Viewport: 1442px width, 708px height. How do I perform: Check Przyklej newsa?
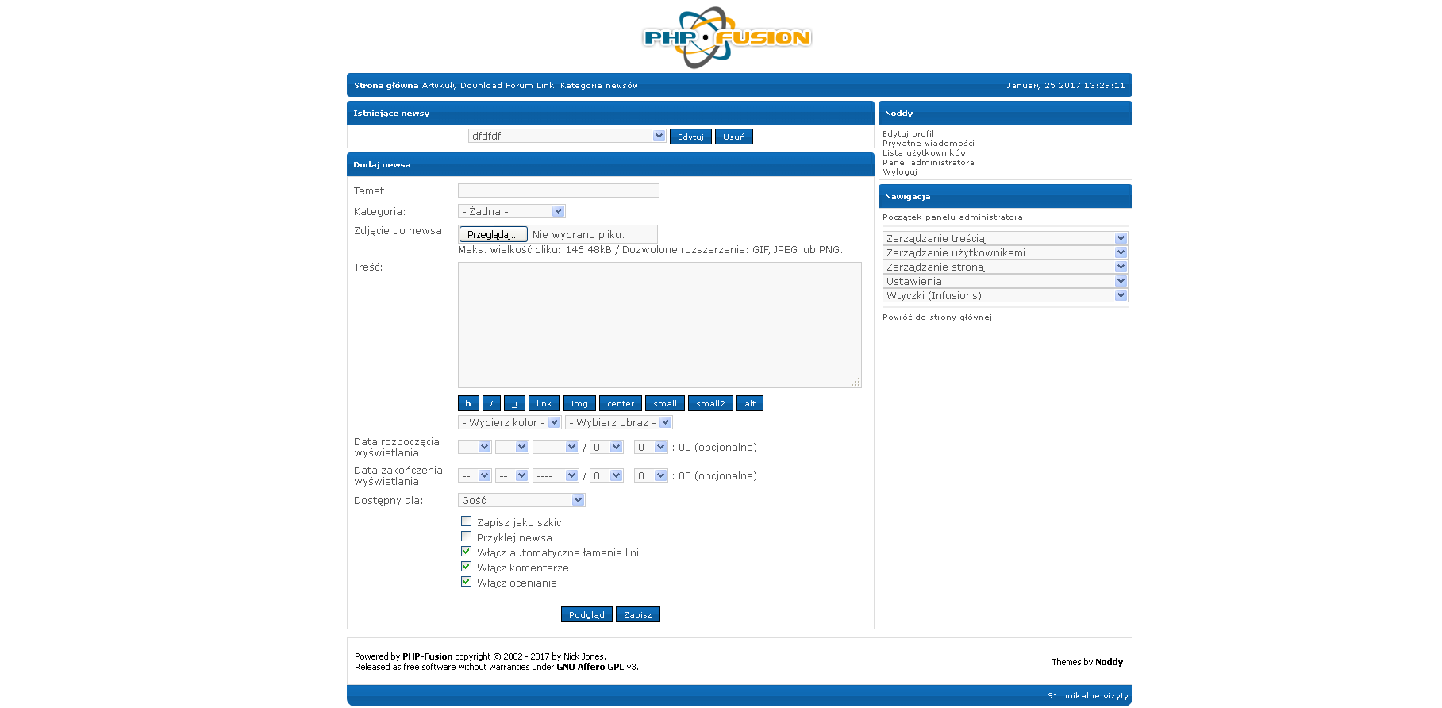(x=467, y=537)
